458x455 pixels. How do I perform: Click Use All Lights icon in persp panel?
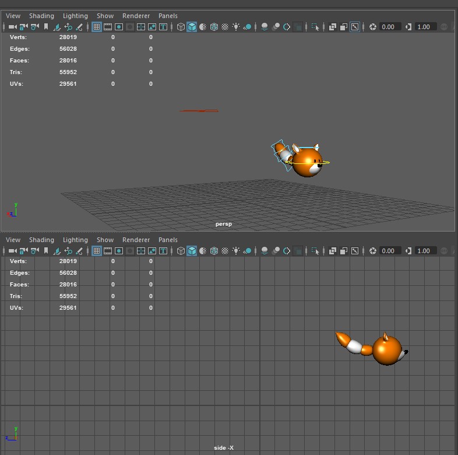[x=236, y=27]
